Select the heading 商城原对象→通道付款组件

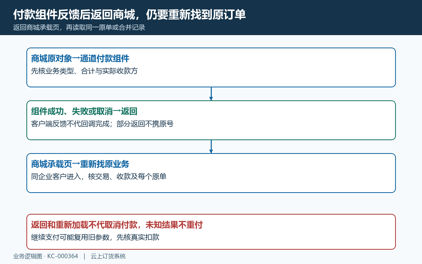tap(80, 59)
